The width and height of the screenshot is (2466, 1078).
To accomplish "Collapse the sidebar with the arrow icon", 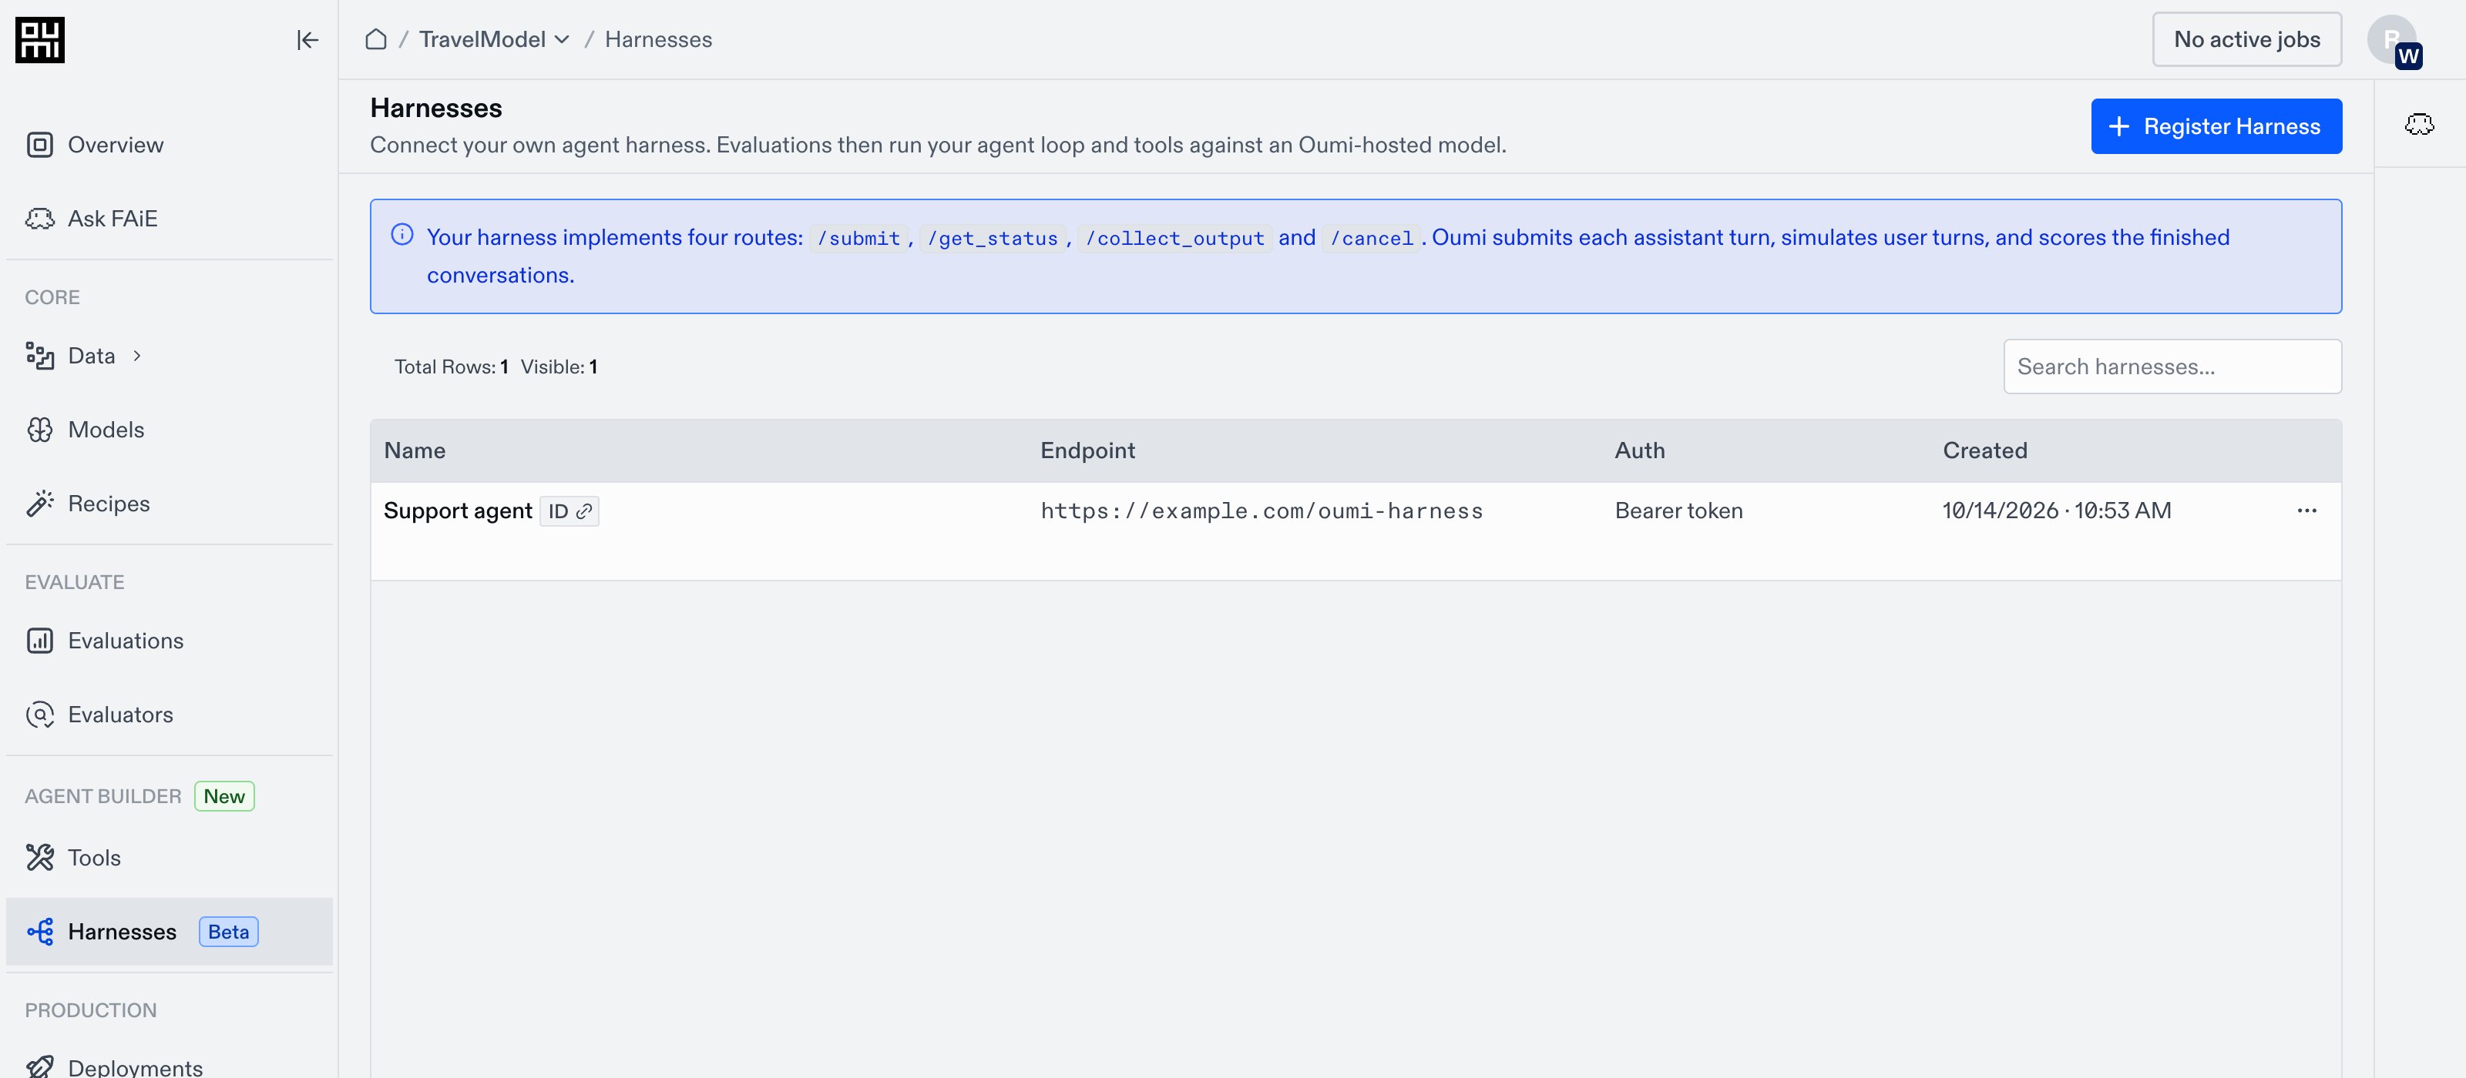I will pyautogui.click(x=307, y=39).
